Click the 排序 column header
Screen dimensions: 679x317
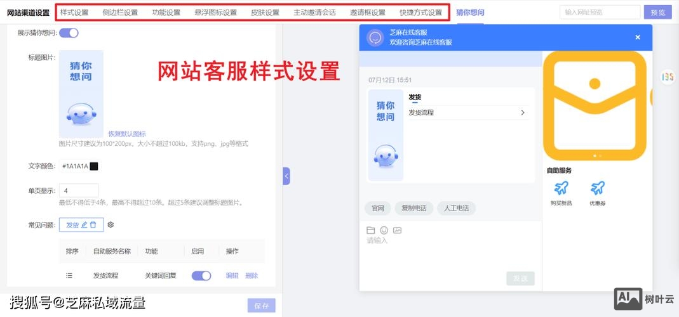point(72,251)
